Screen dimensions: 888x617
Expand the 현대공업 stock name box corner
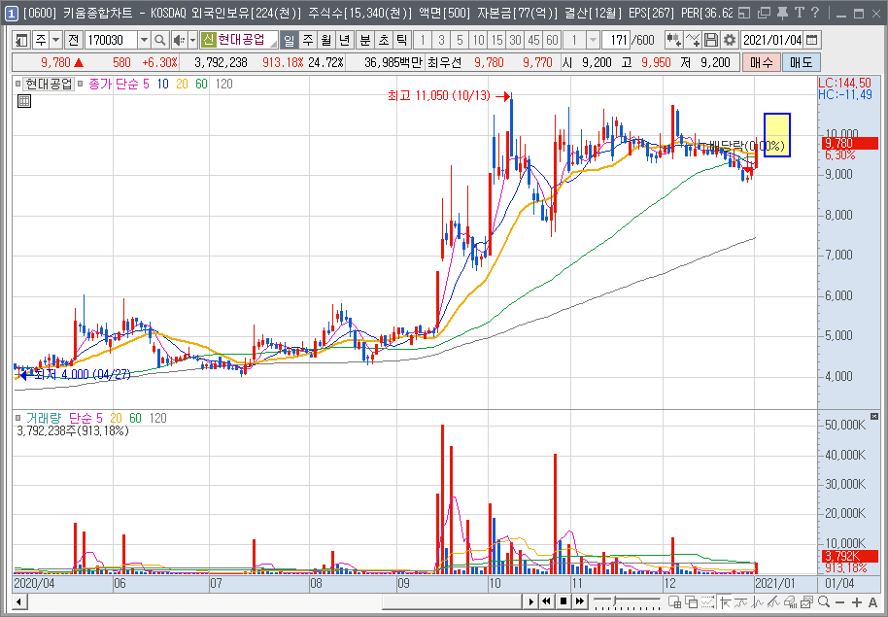[x=274, y=44]
